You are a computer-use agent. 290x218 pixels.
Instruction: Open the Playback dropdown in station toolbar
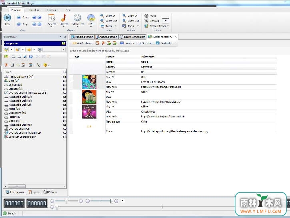[x=164, y=43]
